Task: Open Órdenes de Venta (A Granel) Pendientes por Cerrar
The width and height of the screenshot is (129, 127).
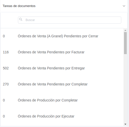Action: pos(58,36)
